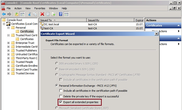Screen dimensions: 182x110
Task: Sort by the Issued To column header
Action: 63,20
